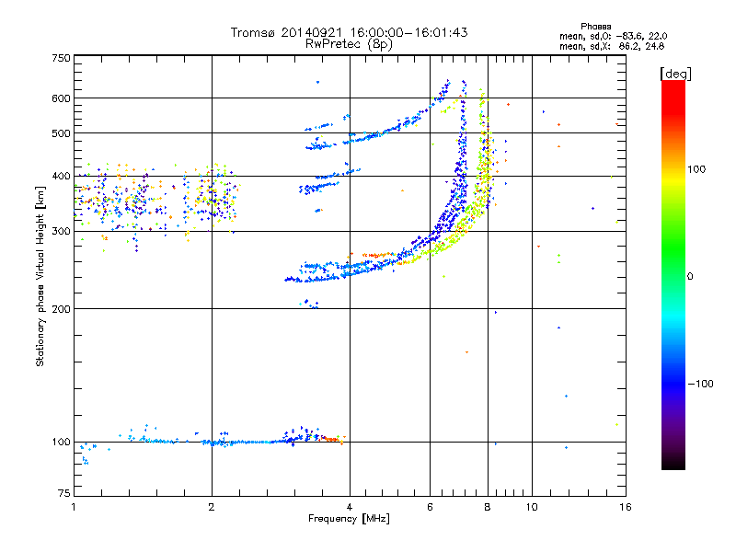Click the '4' x-axis tick label
This screenshot has width=736, height=552.
click(350, 507)
